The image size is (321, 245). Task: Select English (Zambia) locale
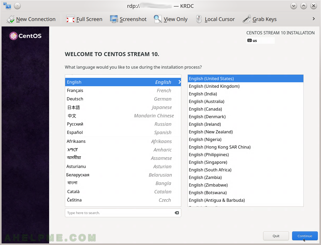click(246, 177)
